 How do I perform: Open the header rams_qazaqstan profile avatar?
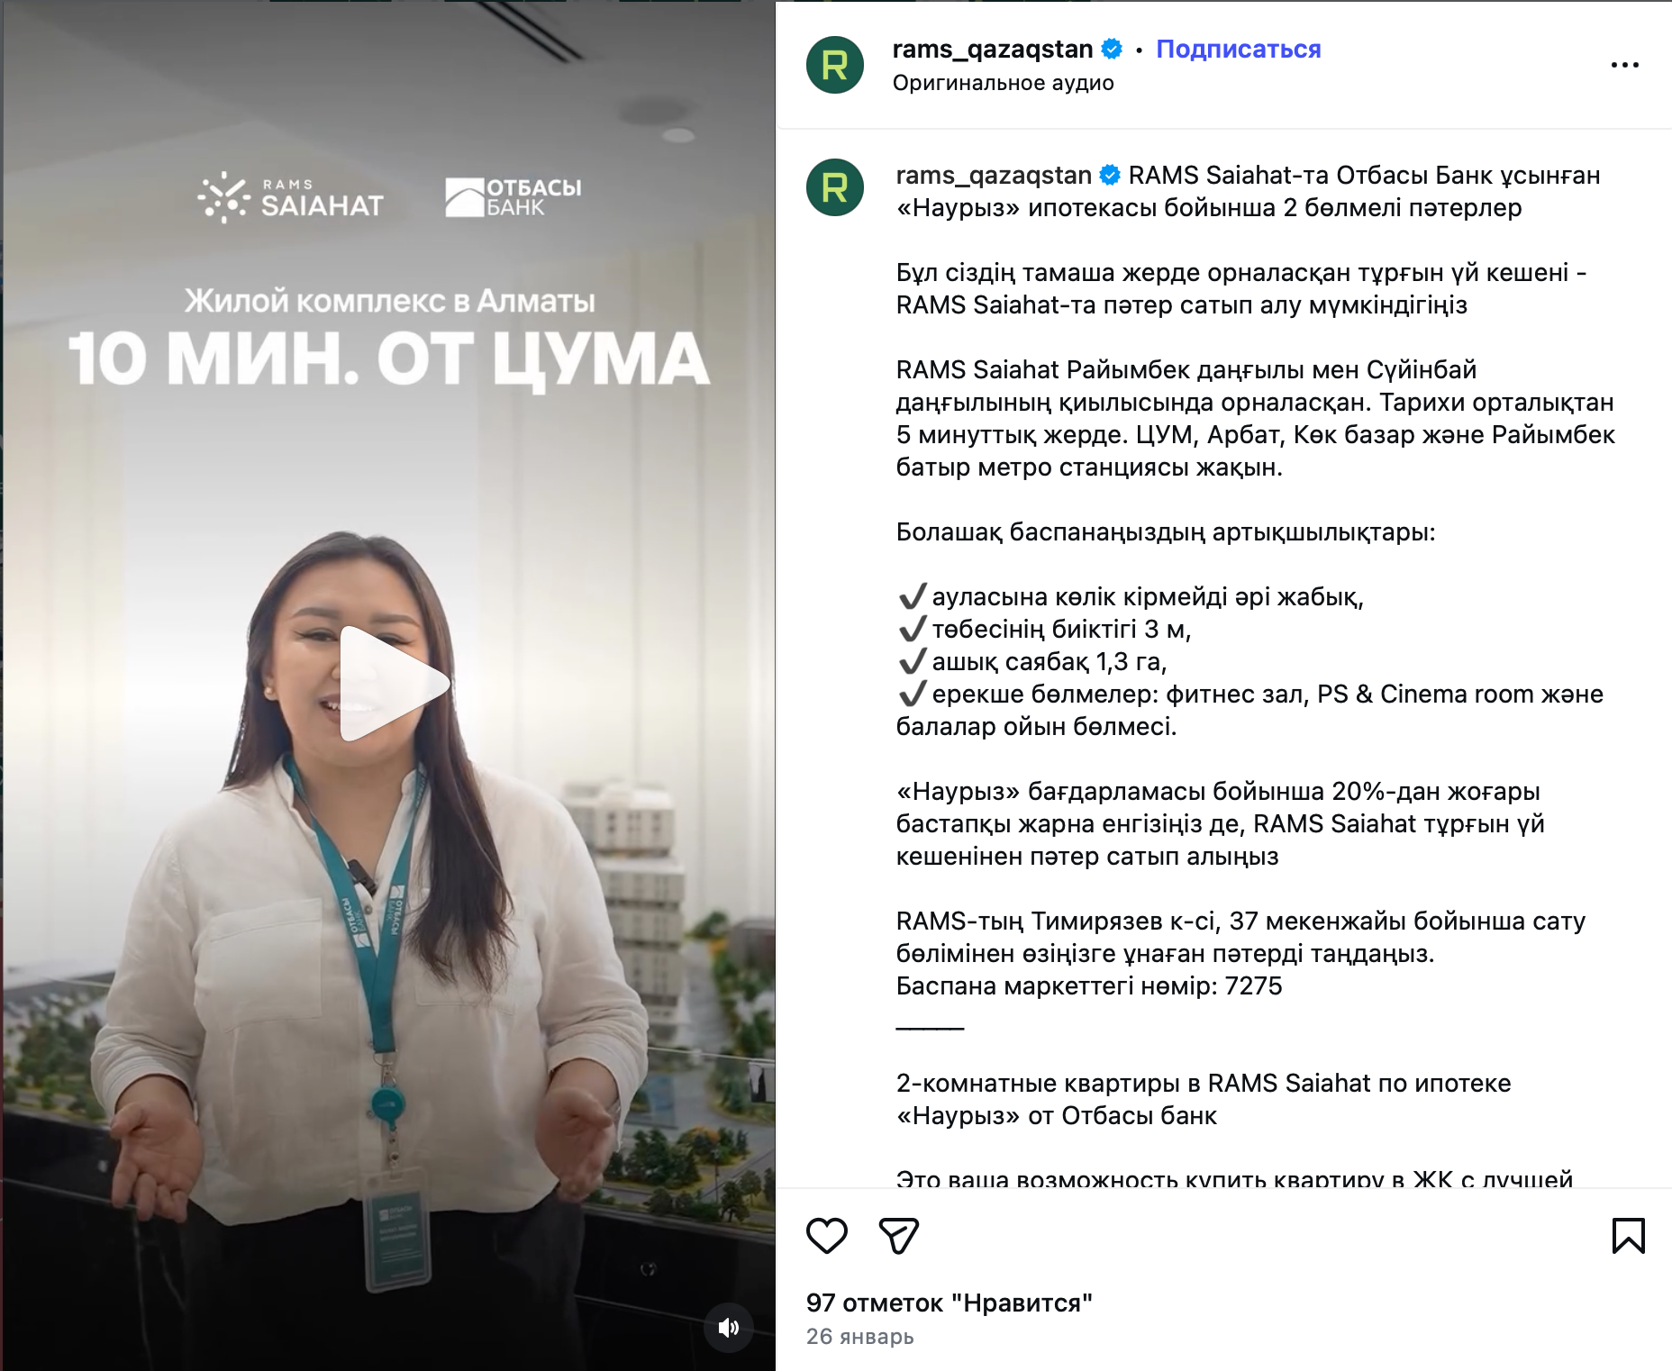tap(835, 65)
